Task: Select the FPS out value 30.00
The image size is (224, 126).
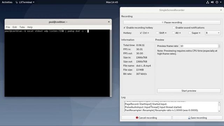Action: tap(139, 54)
